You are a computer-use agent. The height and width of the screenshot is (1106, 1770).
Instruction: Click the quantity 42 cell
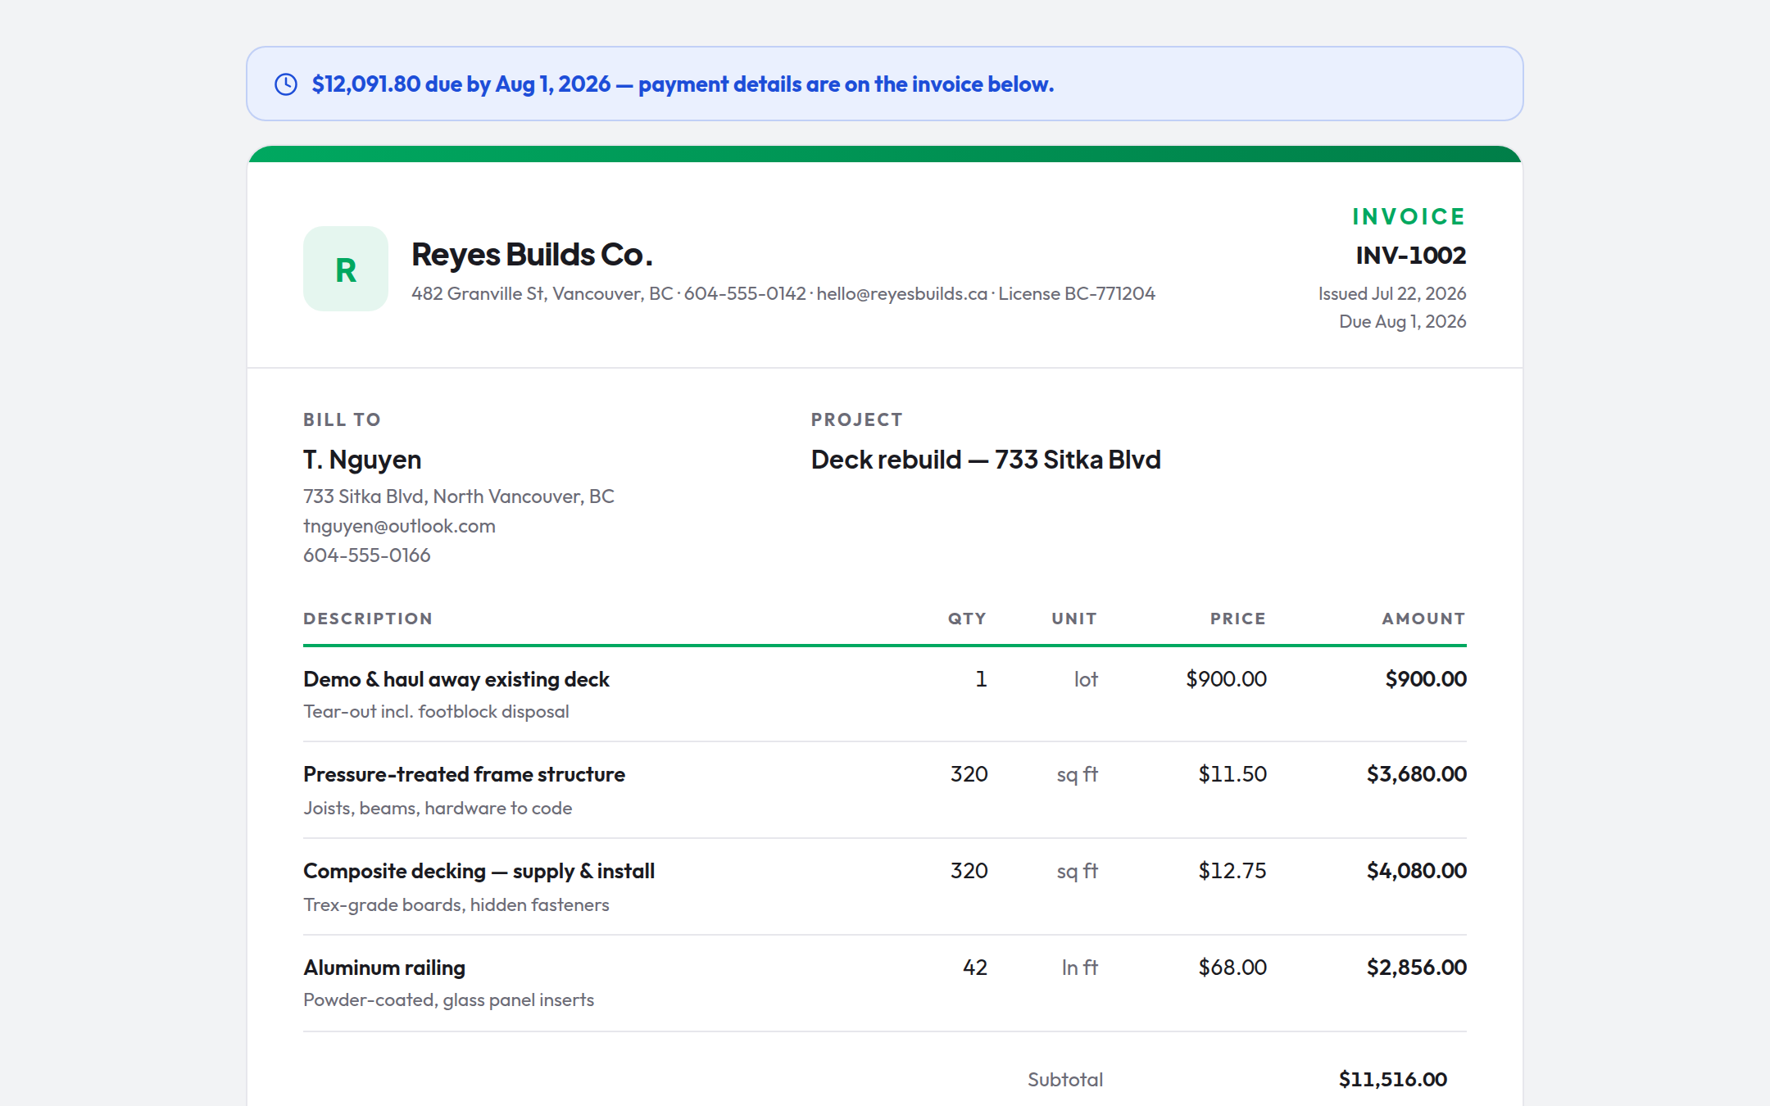(x=975, y=968)
